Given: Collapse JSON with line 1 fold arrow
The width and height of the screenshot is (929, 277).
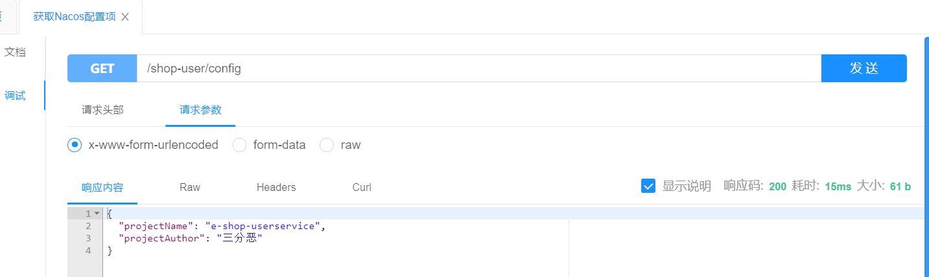Looking at the screenshot, I should click(97, 213).
